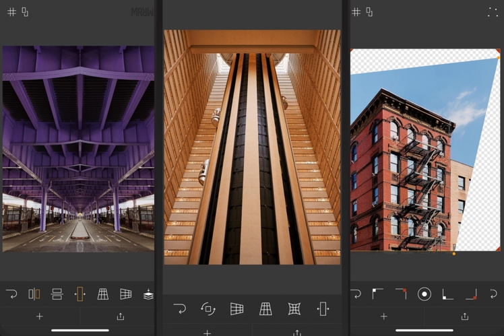Tap the undo arrow in the left screen toolbar
This screenshot has height=336, width=504.
point(11,294)
